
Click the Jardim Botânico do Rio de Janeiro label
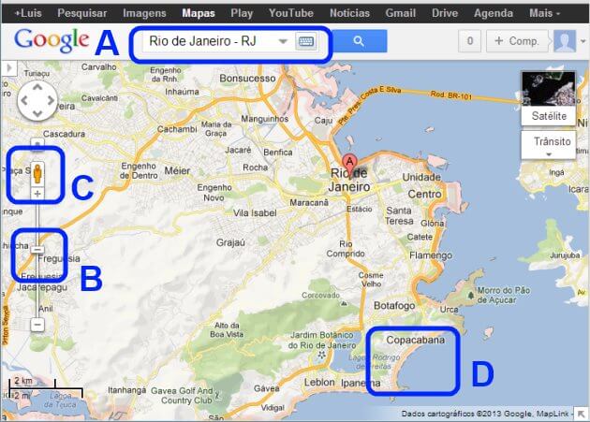click(322, 340)
